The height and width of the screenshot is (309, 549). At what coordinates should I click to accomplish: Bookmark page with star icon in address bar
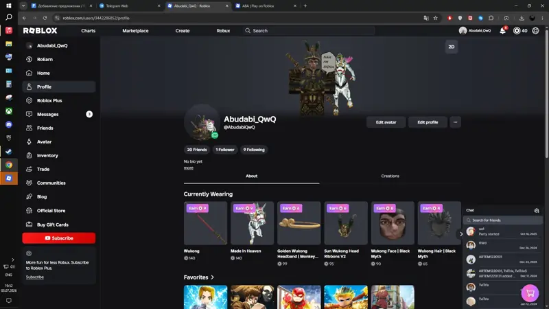[435, 18]
